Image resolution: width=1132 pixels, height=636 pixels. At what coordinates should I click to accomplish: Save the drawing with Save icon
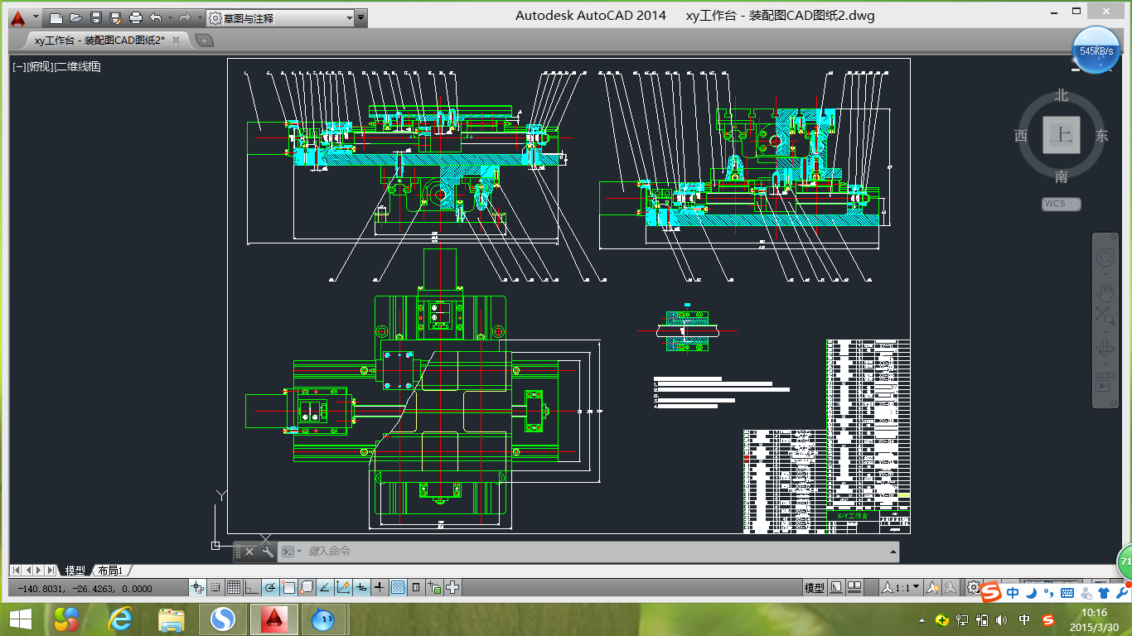pyautogui.click(x=96, y=17)
